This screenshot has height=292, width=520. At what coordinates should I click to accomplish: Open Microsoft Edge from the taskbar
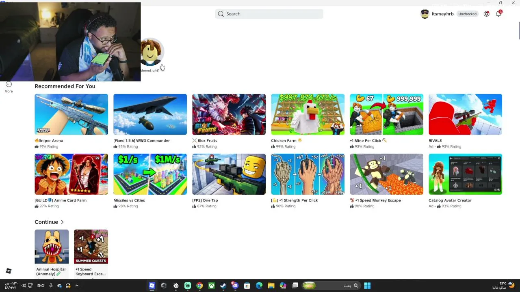coord(259,286)
